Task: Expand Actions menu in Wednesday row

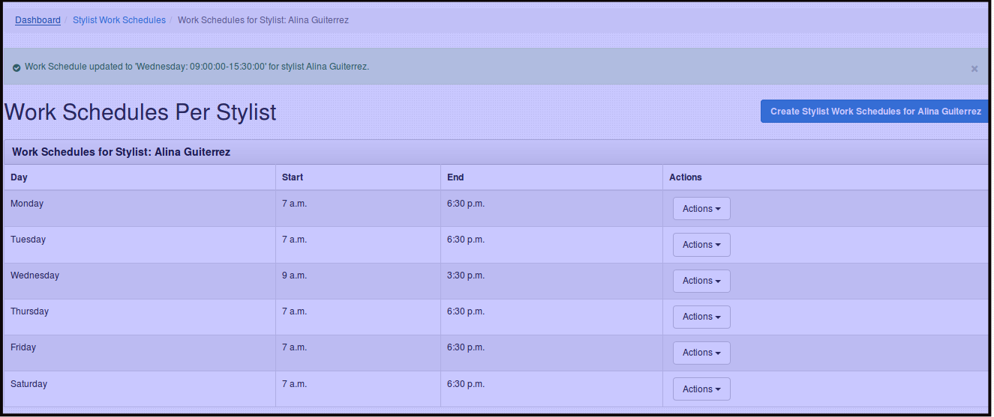Action: 701,281
